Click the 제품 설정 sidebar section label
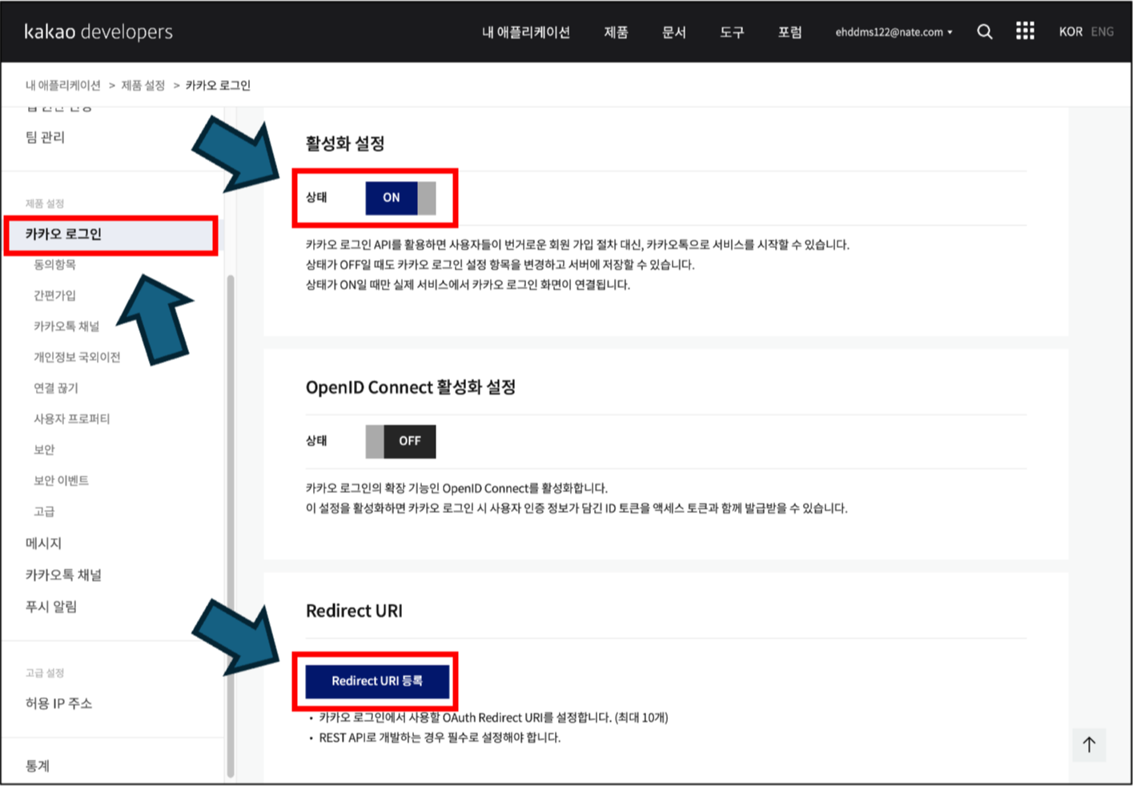The width and height of the screenshot is (1133, 786). coord(45,203)
